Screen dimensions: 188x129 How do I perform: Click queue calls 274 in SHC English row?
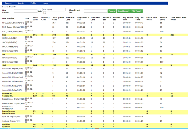(x=54, y=42)
